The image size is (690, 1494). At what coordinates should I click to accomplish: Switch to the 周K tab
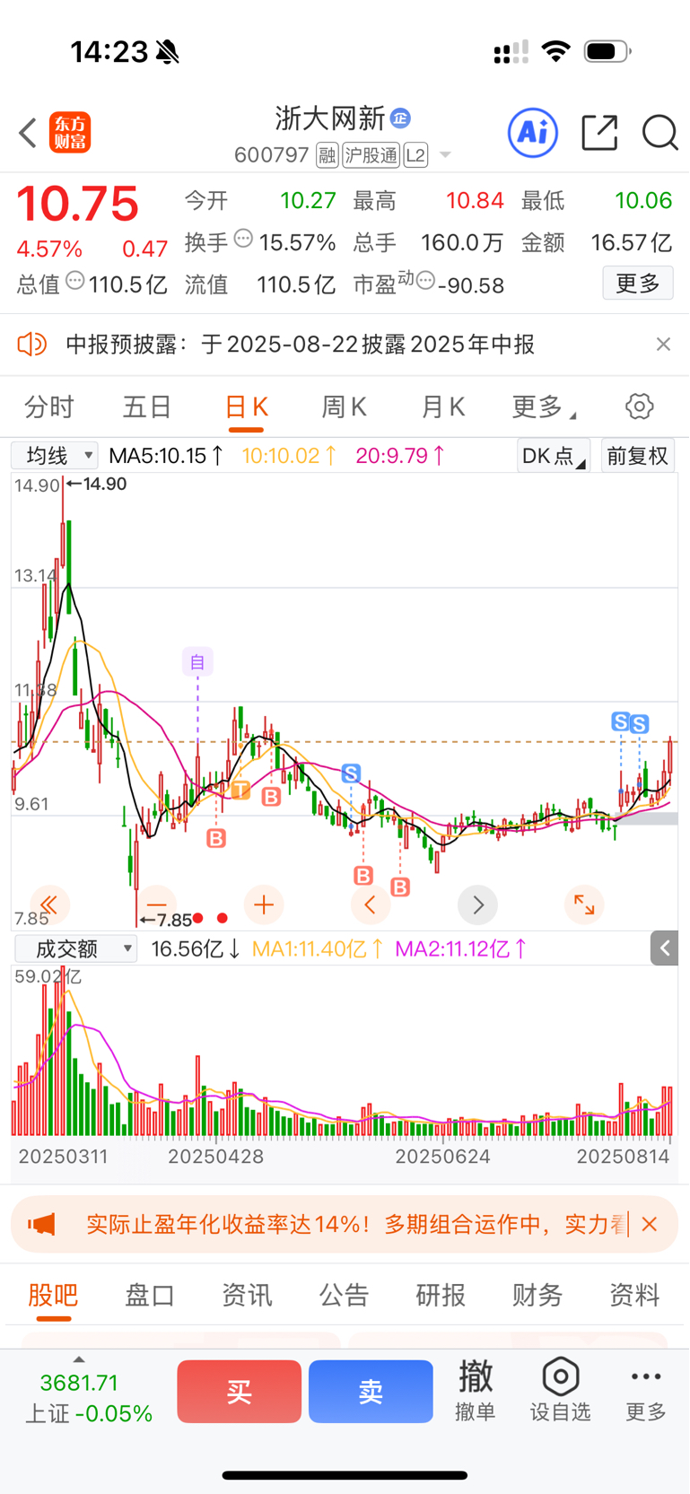(345, 407)
